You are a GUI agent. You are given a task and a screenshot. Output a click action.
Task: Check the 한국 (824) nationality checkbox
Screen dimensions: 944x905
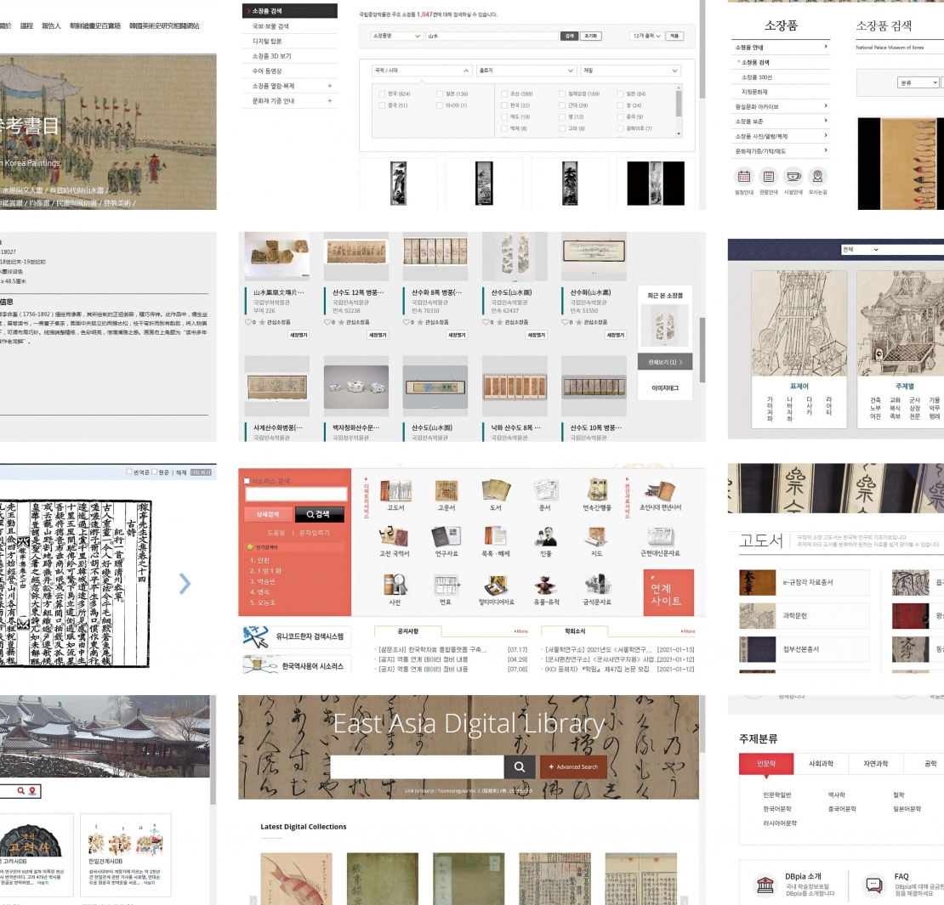[x=383, y=93]
